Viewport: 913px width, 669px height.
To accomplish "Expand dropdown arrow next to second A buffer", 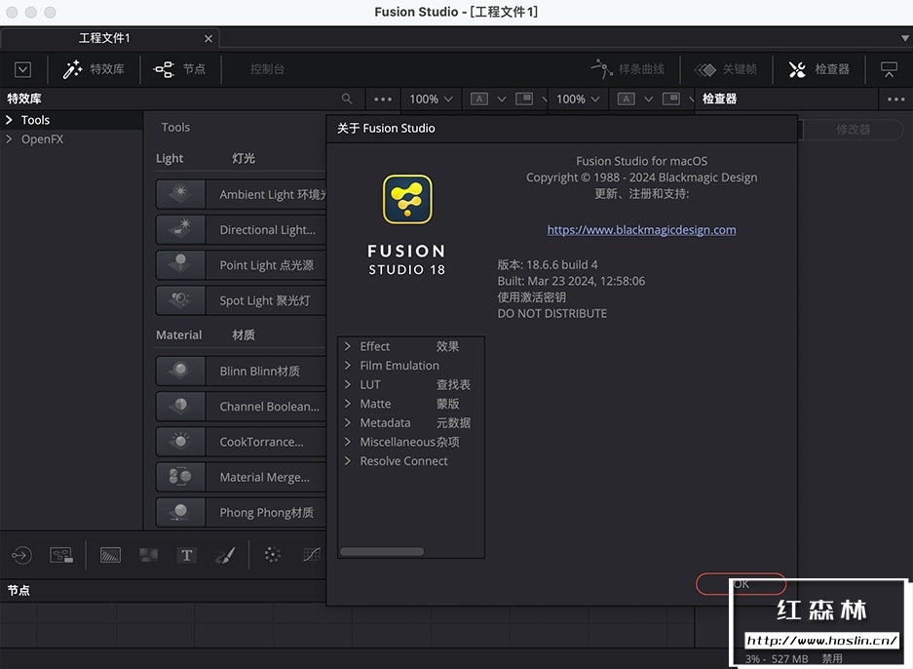I will click(x=648, y=99).
